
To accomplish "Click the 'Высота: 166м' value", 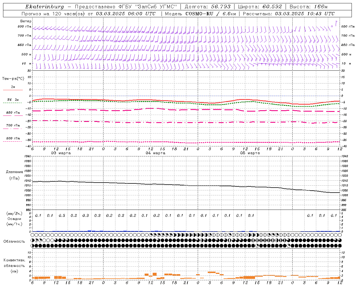I will [308, 7].
